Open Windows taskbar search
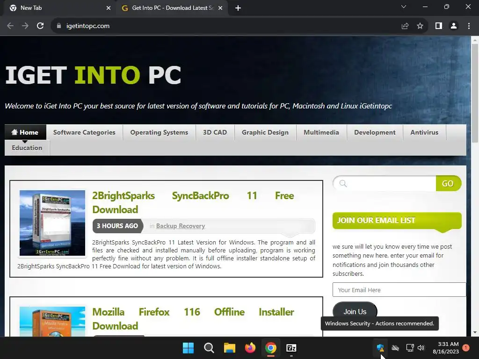Screen dimensions: 479x359 tap(209, 348)
